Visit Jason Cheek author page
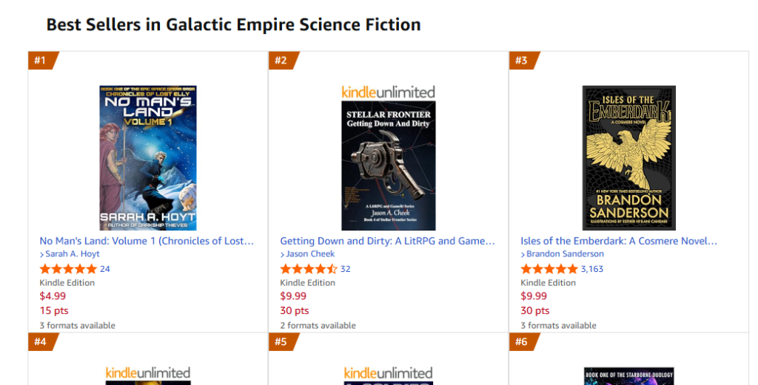This screenshot has width=758, height=385. click(x=310, y=254)
